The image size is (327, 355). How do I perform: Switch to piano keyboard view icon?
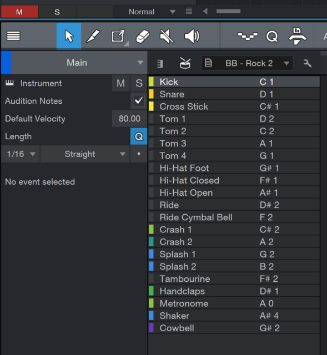pyautogui.click(x=160, y=64)
